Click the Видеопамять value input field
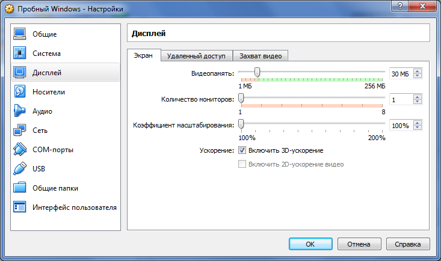441x261 pixels. (x=400, y=73)
